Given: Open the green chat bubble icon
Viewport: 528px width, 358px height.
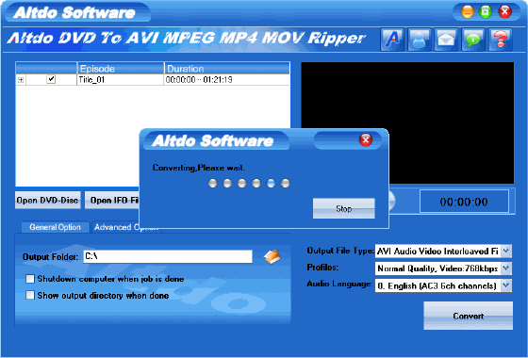Looking at the screenshot, I should 473,40.
